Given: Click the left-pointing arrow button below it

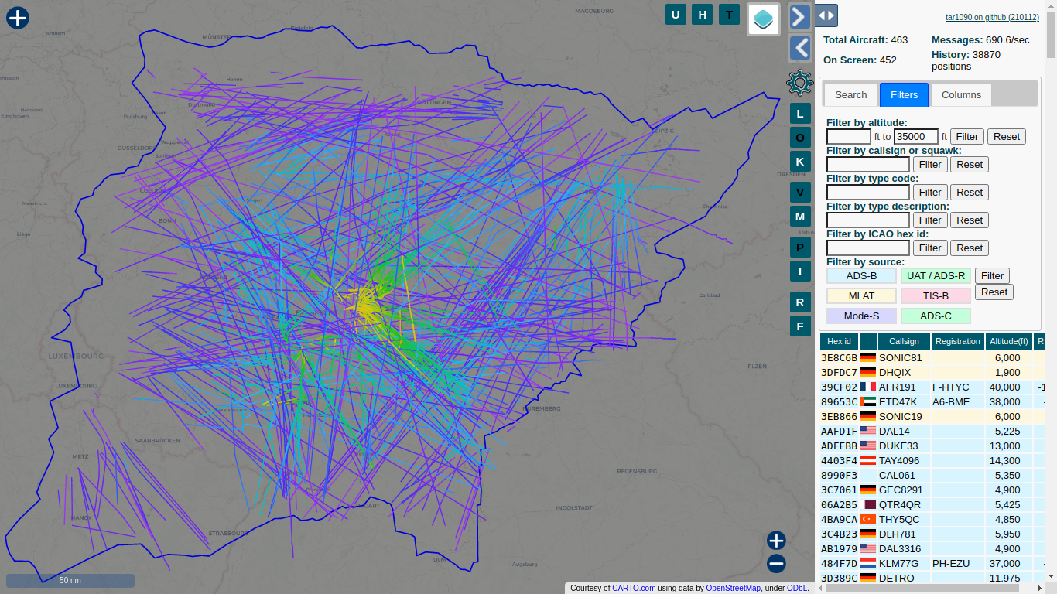Looking at the screenshot, I should [799, 48].
